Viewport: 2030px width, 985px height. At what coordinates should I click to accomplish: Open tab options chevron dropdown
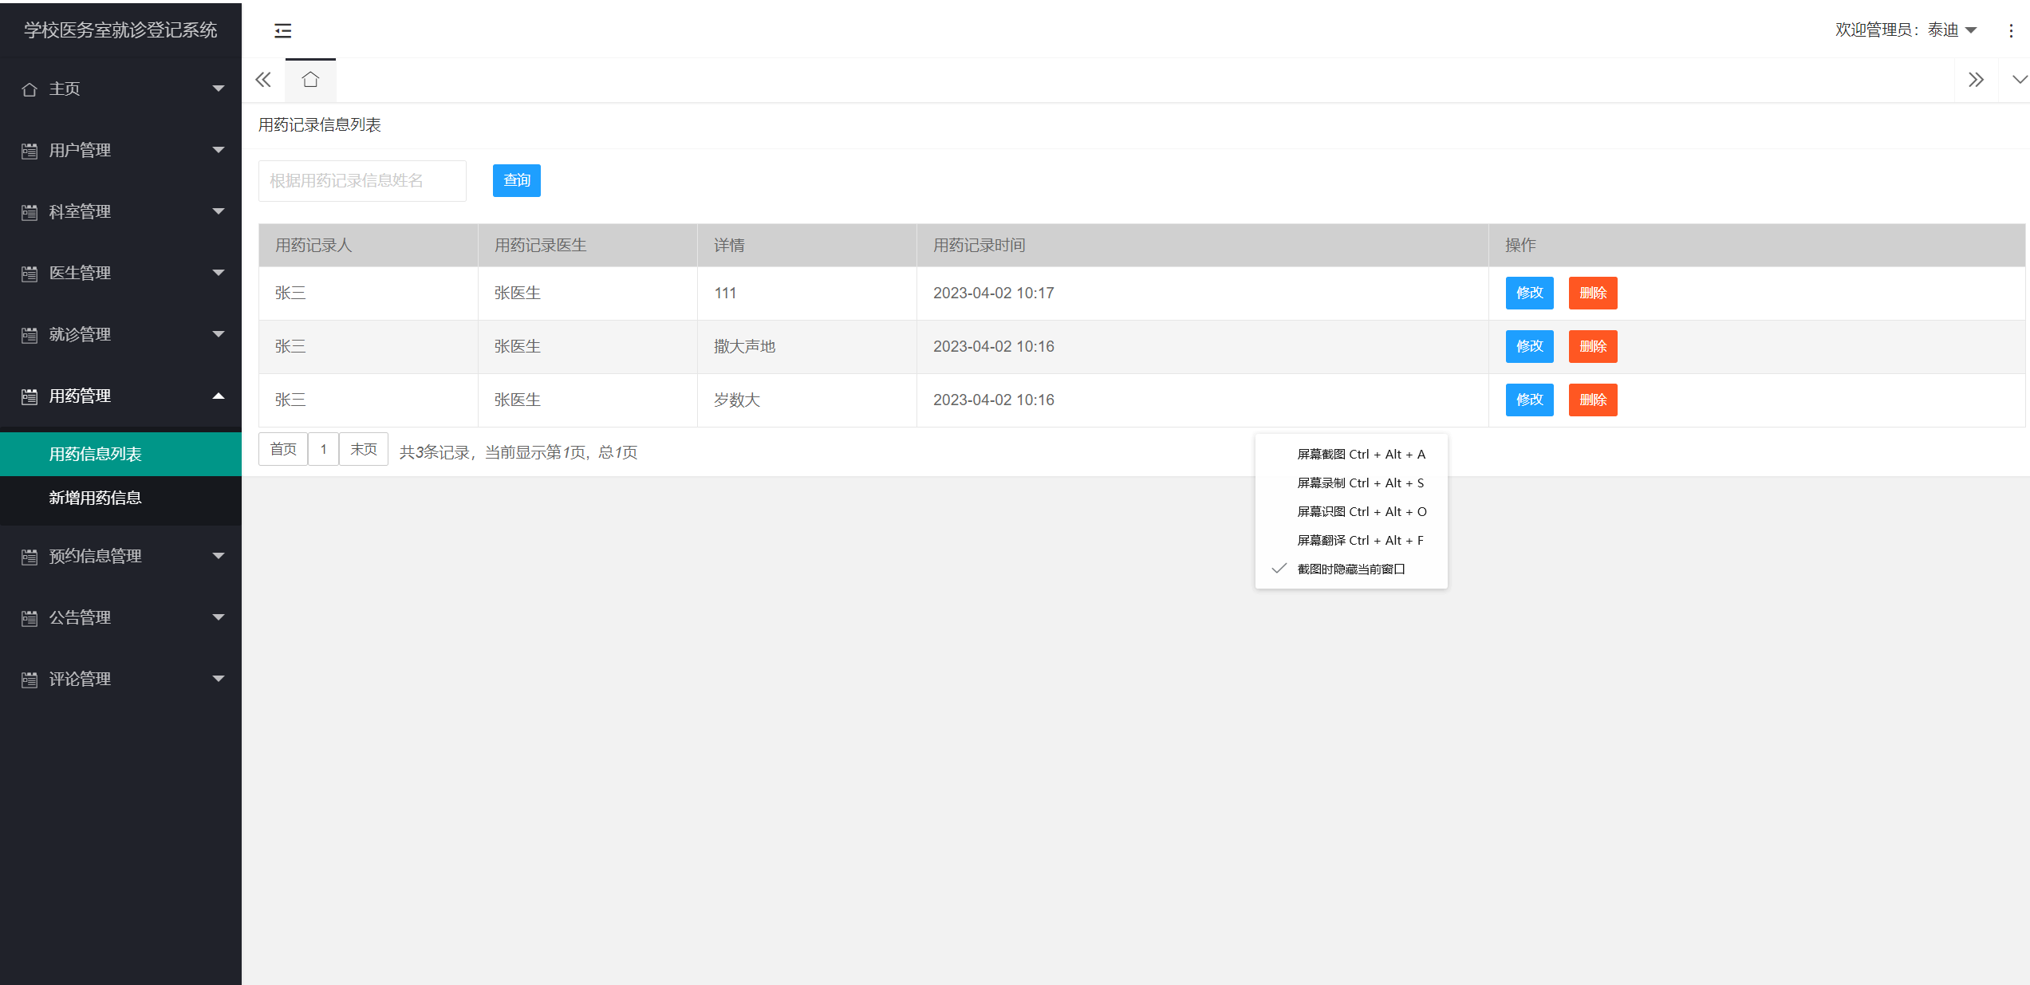2018,80
